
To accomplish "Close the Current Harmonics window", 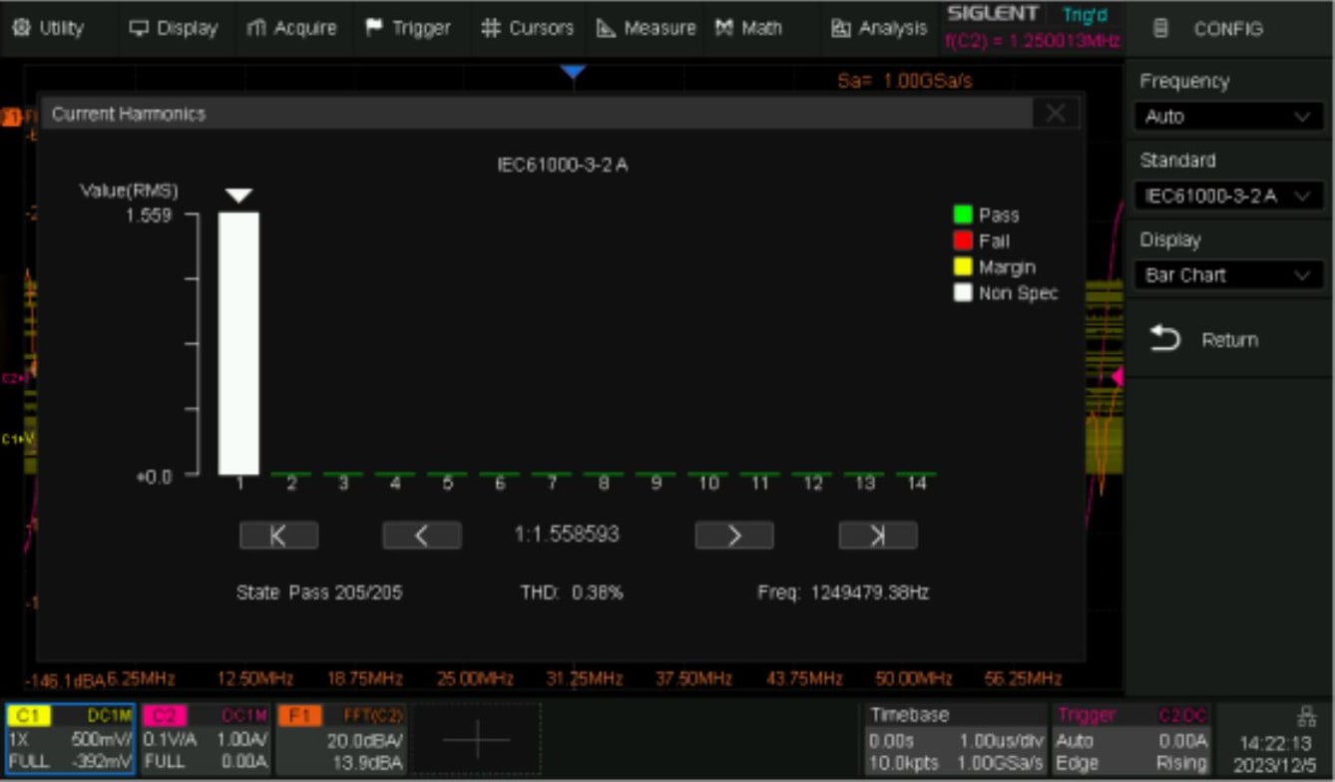I will 1056,114.
